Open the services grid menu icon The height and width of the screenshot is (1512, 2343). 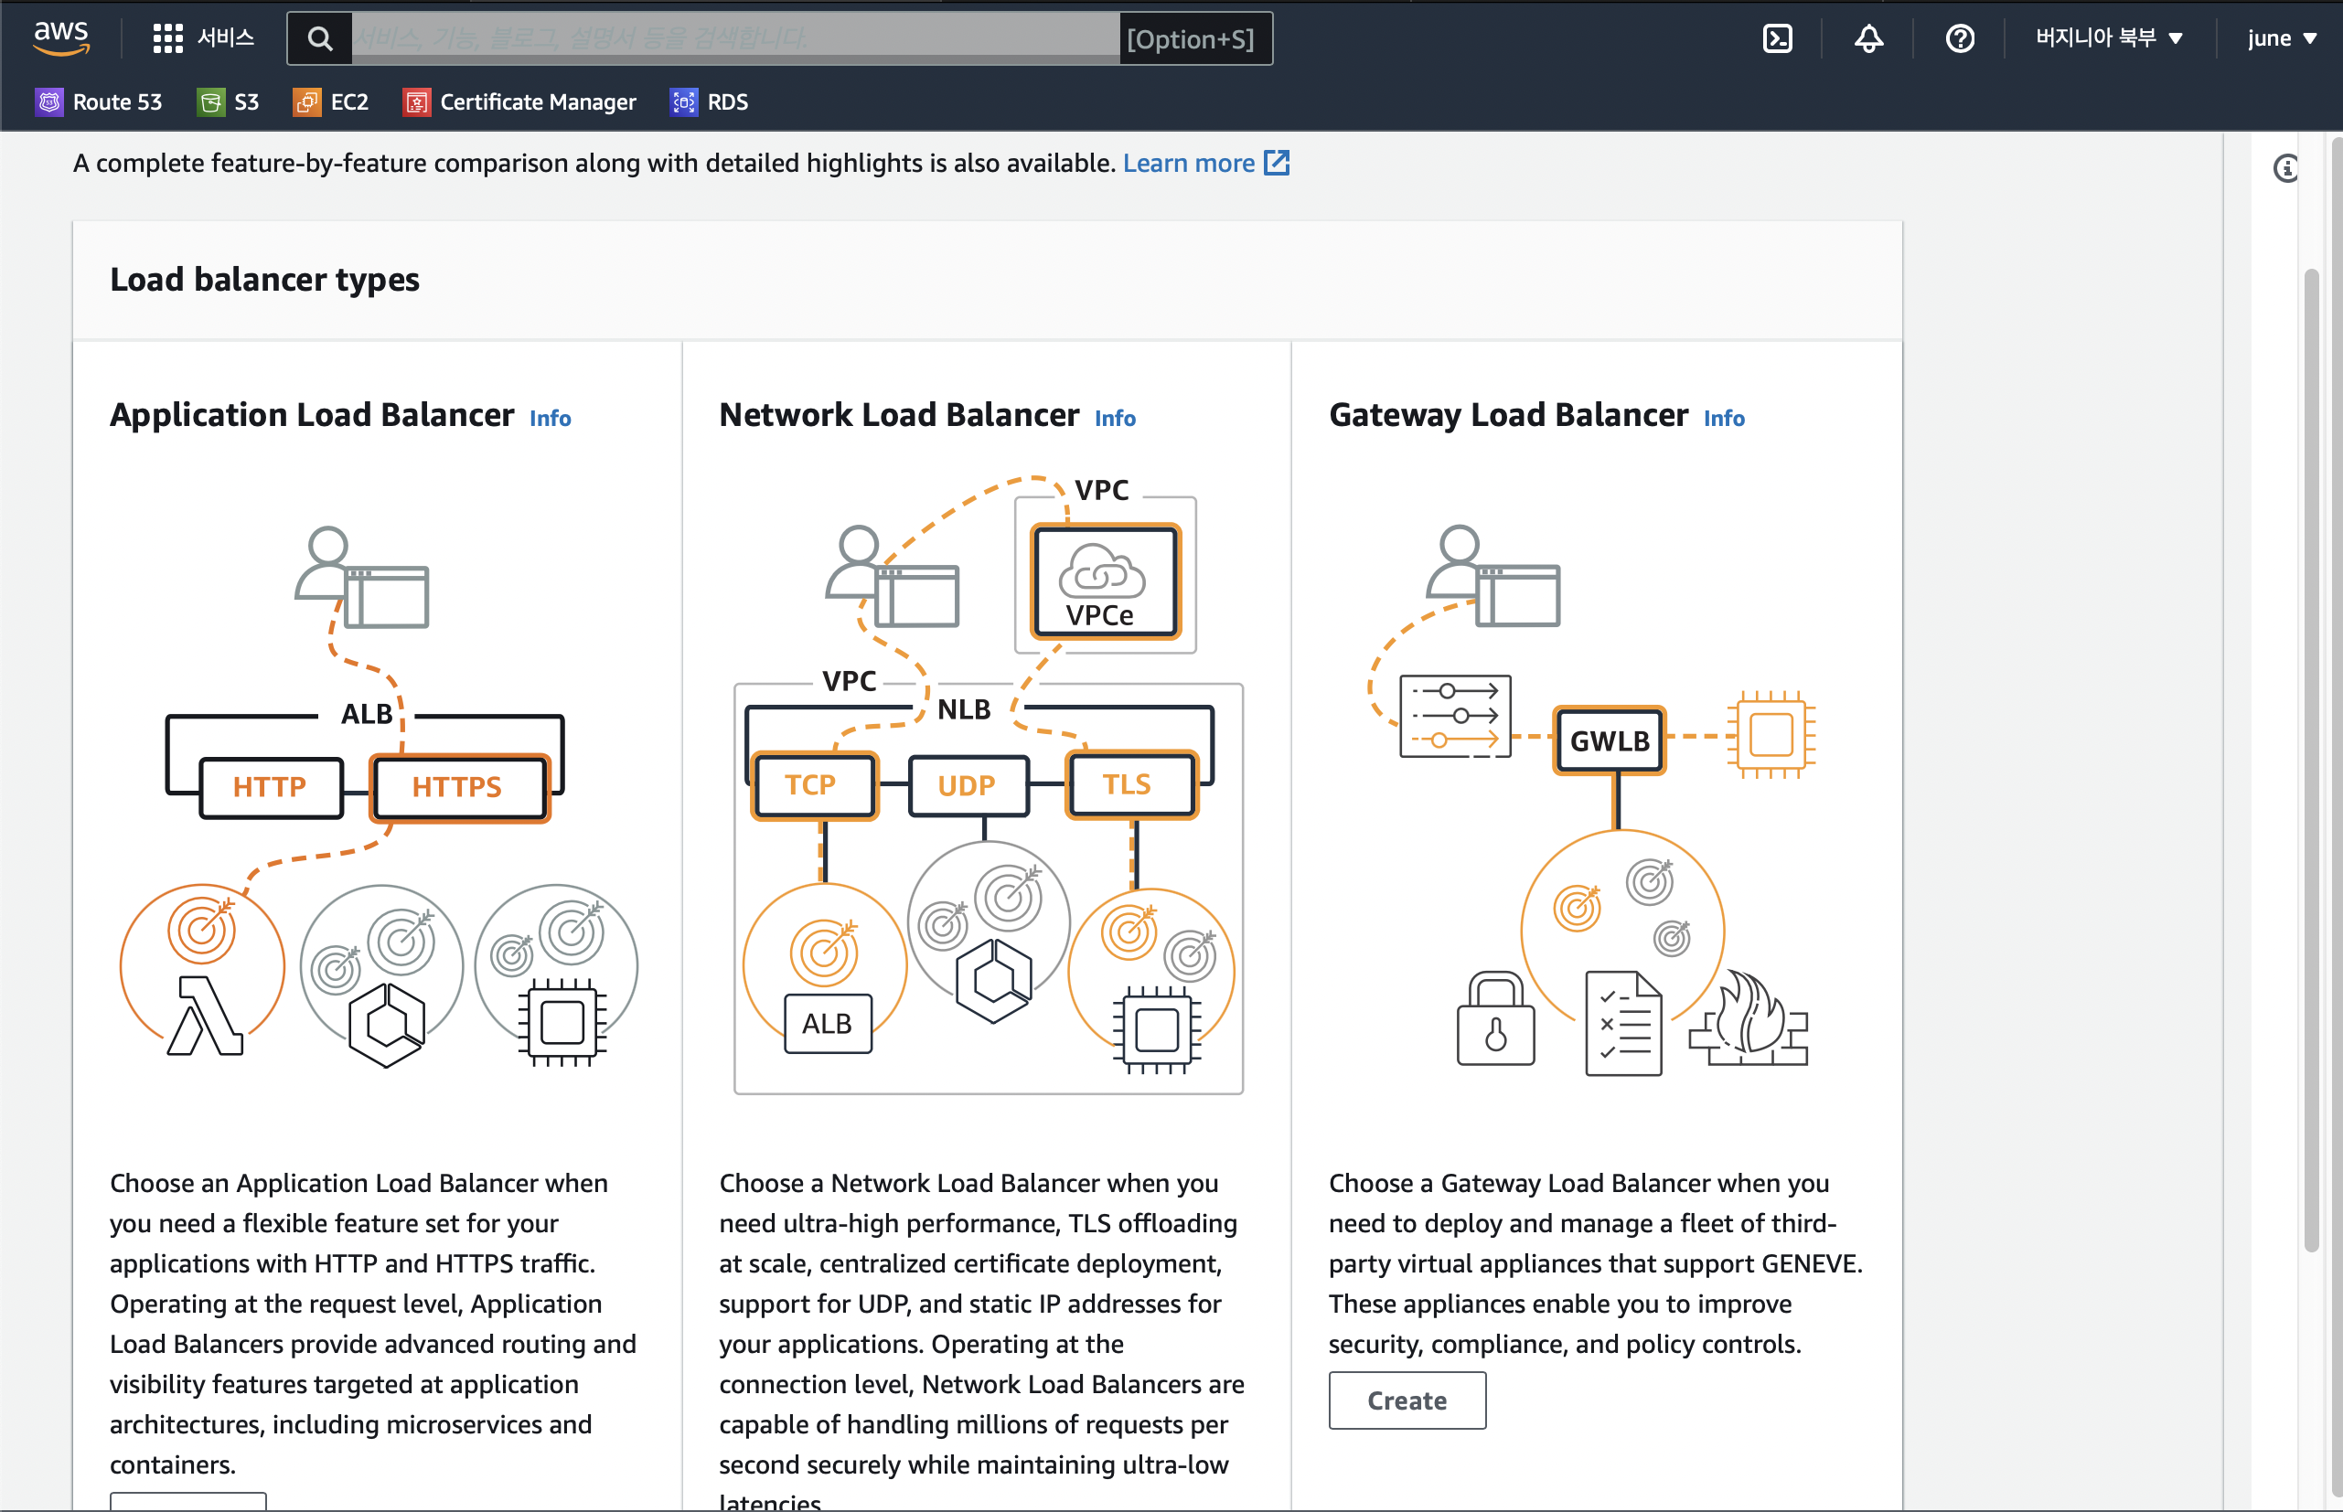coord(168,38)
